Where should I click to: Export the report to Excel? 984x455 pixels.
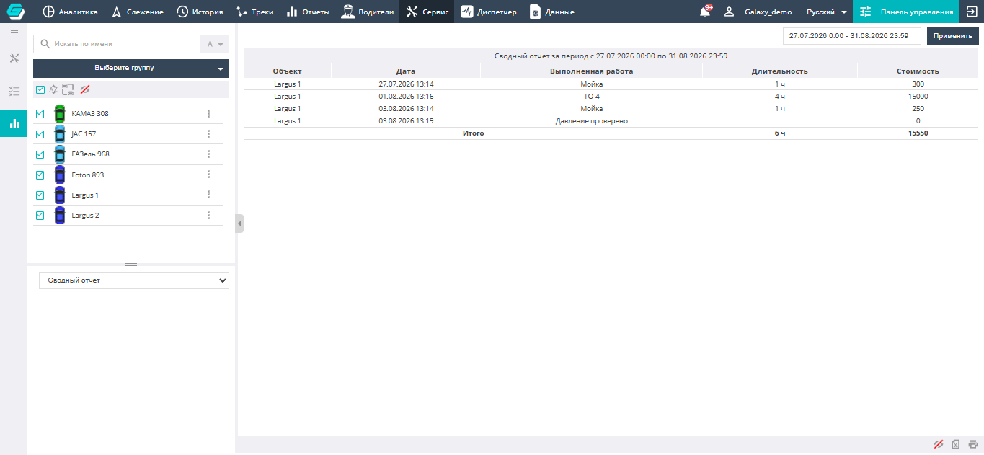(956, 444)
